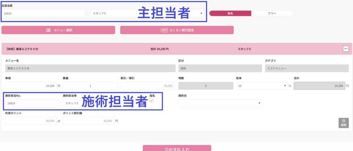Click the list icon on メニュー選択
Screen dimensions: 353x151
[49, 30]
